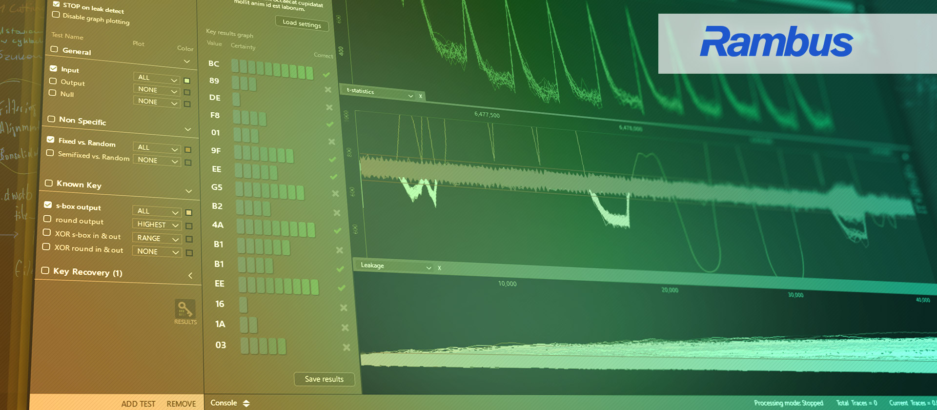Check the Key Recovery (1) checkbox
Image resolution: width=937 pixels, height=410 pixels.
click(45, 270)
